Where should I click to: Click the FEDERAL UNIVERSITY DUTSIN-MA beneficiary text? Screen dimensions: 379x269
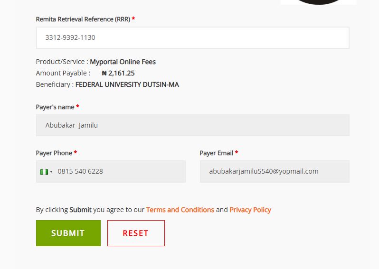click(127, 84)
